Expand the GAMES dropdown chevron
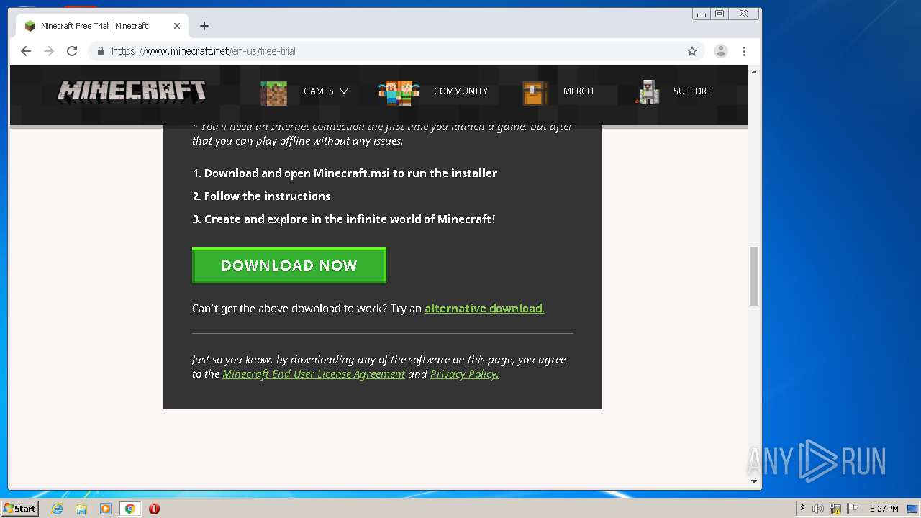921x518 pixels. pos(344,91)
